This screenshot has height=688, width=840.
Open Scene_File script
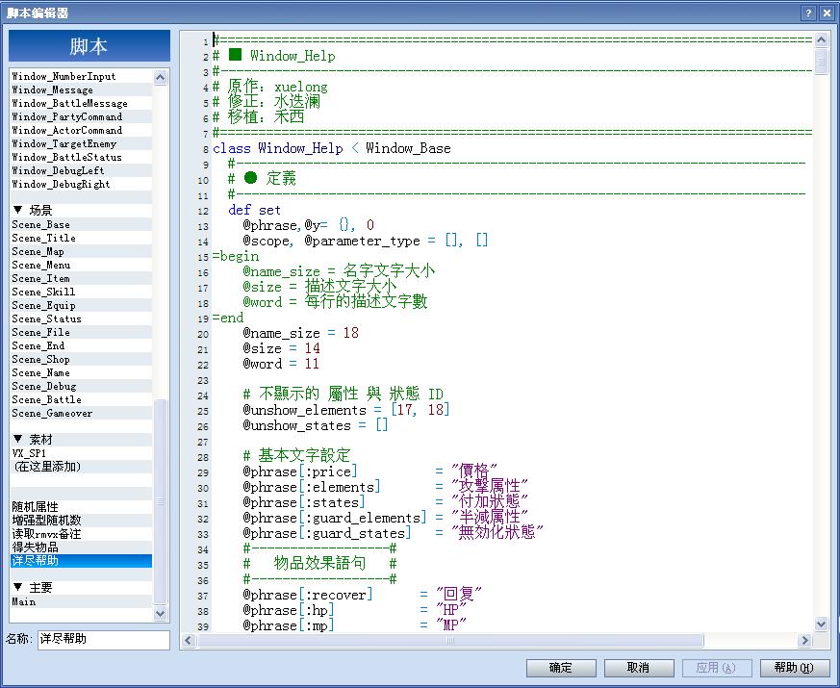pos(81,332)
